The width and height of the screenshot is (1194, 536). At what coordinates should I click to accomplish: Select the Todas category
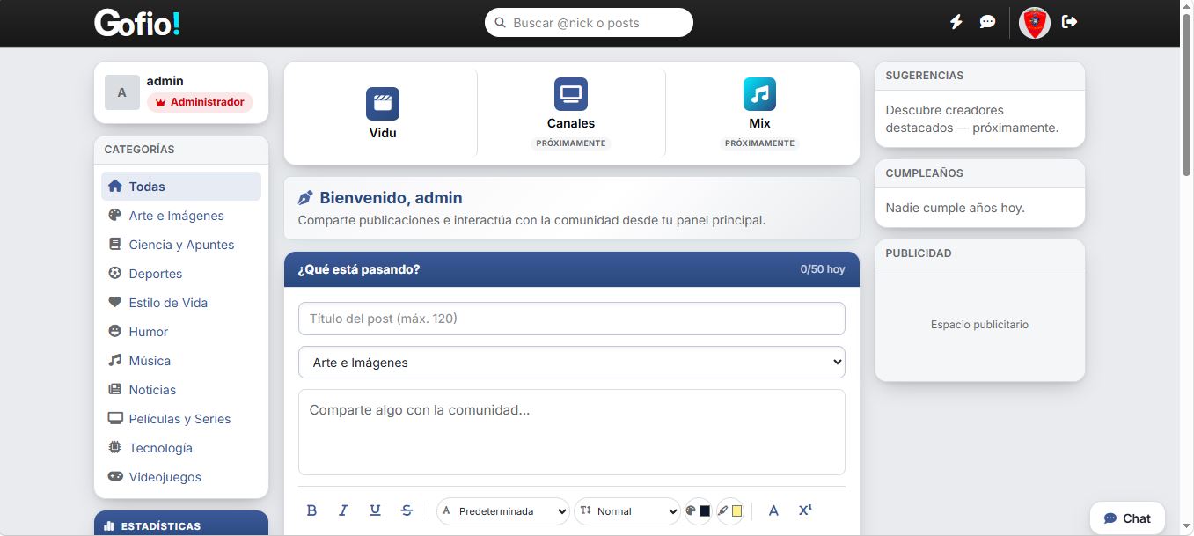pos(181,187)
